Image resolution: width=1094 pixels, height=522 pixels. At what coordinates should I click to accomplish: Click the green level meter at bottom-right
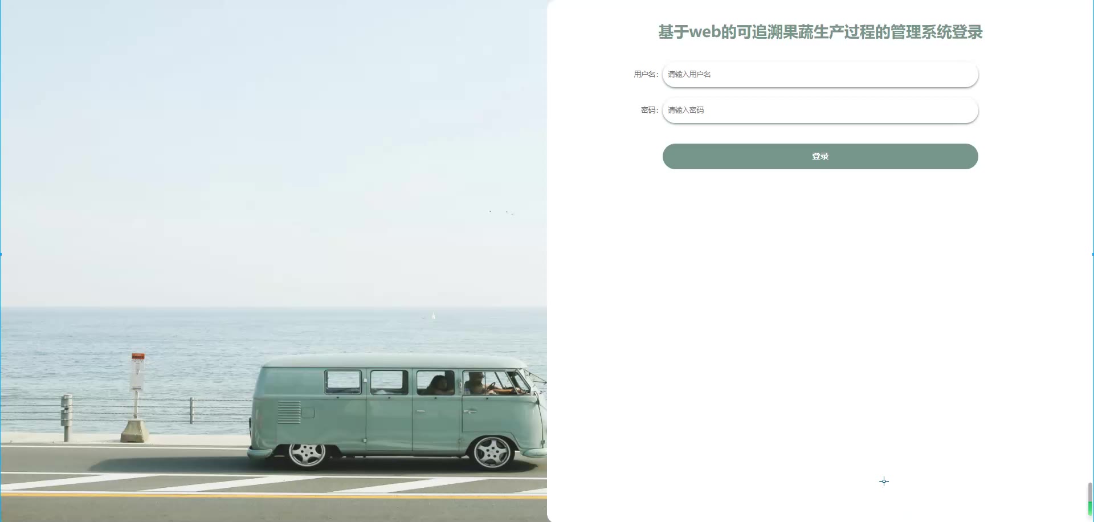[x=1090, y=509]
